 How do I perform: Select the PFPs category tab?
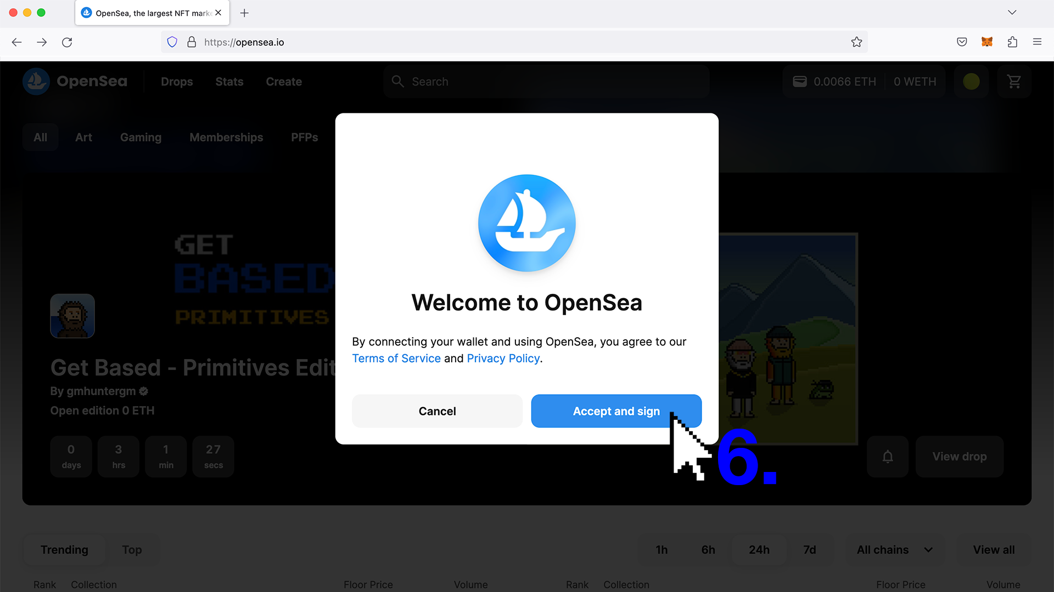pyautogui.click(x=304, y=138)
